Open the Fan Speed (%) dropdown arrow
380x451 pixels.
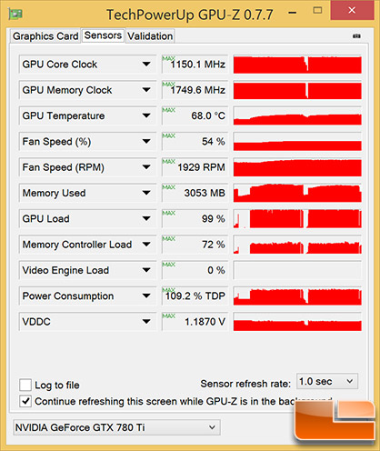[x=146, y=142]
